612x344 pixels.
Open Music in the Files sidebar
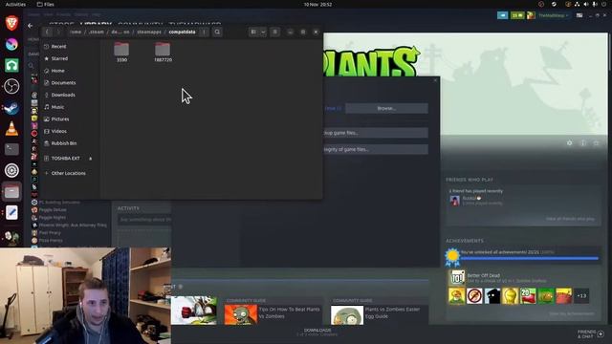click(x=70, y=107)
